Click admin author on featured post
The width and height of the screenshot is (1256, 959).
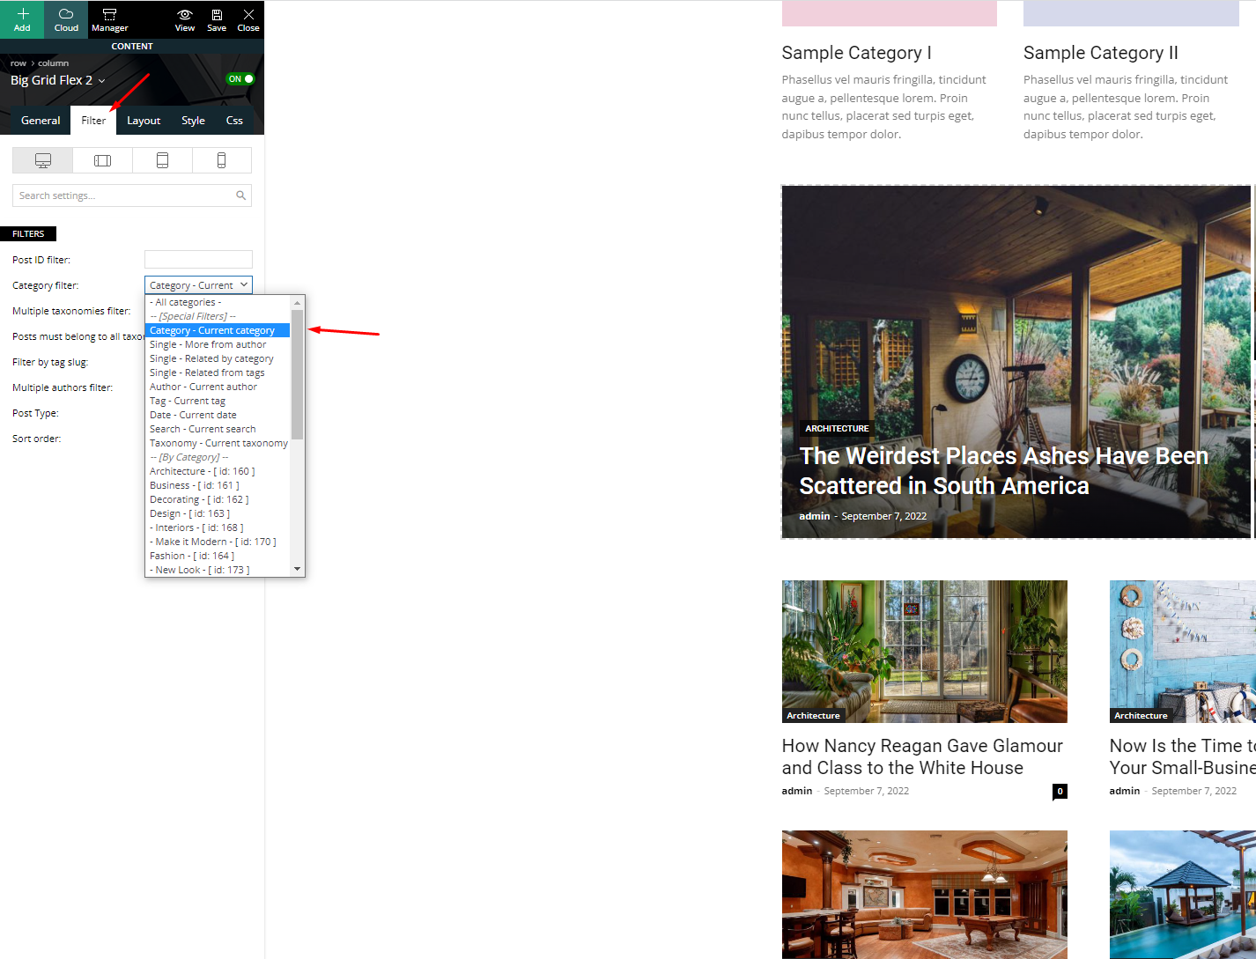[814, 516]
